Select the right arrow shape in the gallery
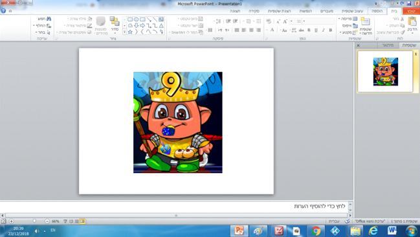420x237 pixels. (142, 26)
